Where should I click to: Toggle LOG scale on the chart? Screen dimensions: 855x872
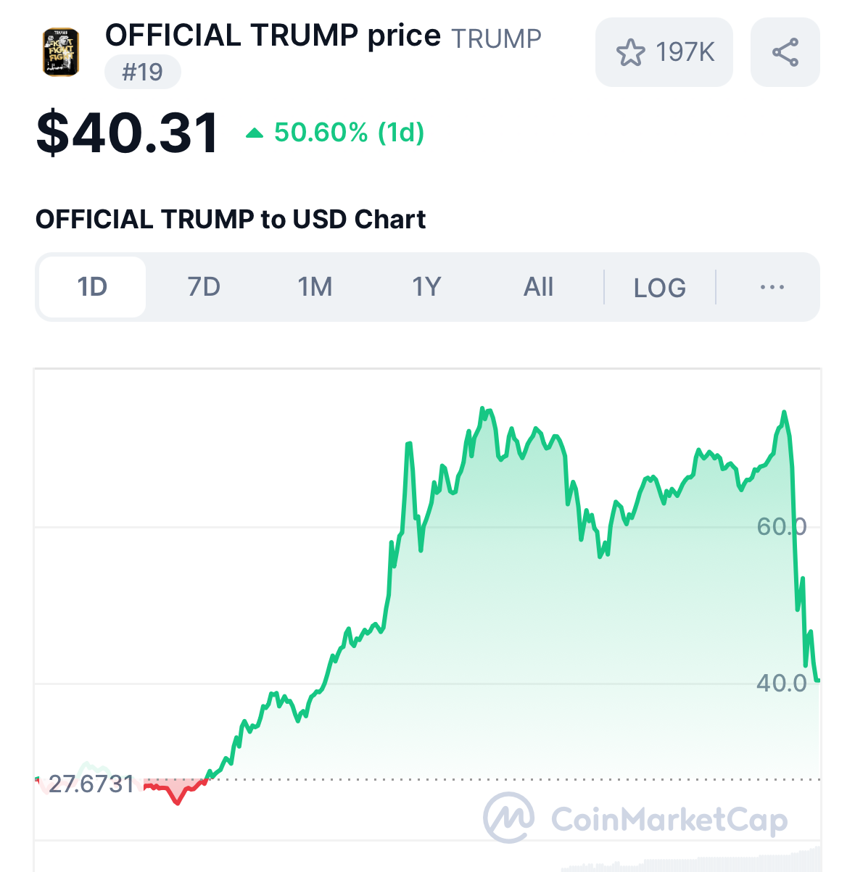point(659,288)
